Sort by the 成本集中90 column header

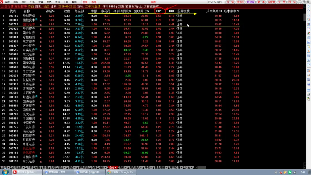point(214,11)
